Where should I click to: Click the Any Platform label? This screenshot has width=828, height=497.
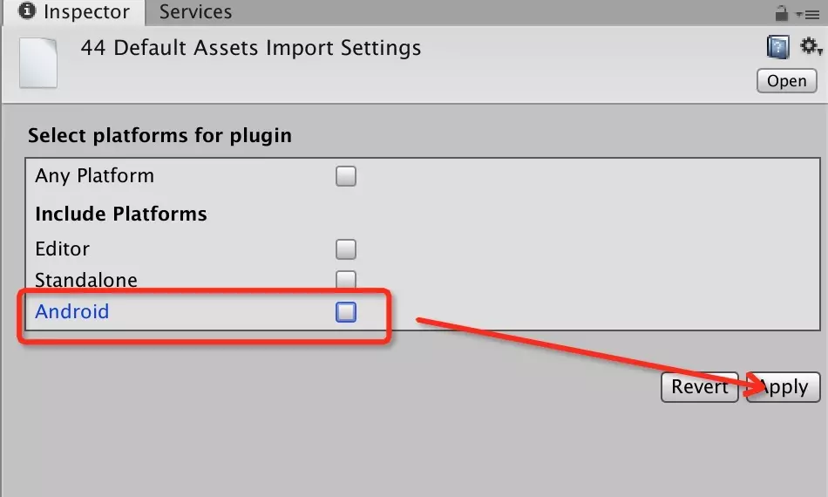tap(95, 176)
